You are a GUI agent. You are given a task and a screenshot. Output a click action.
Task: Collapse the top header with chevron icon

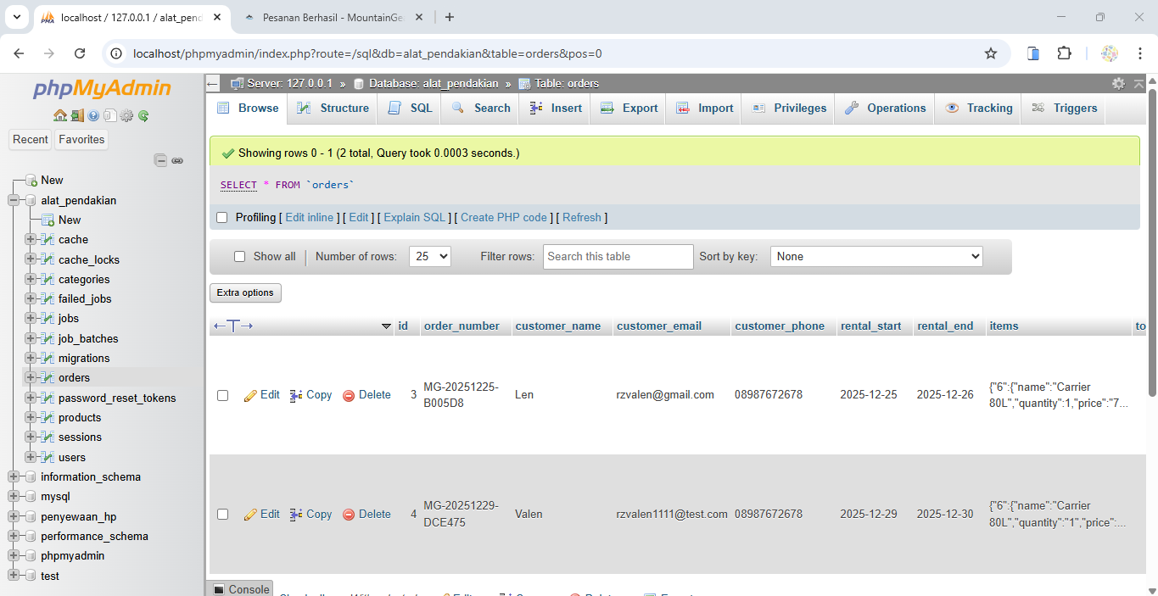(x=1138, y=84)
